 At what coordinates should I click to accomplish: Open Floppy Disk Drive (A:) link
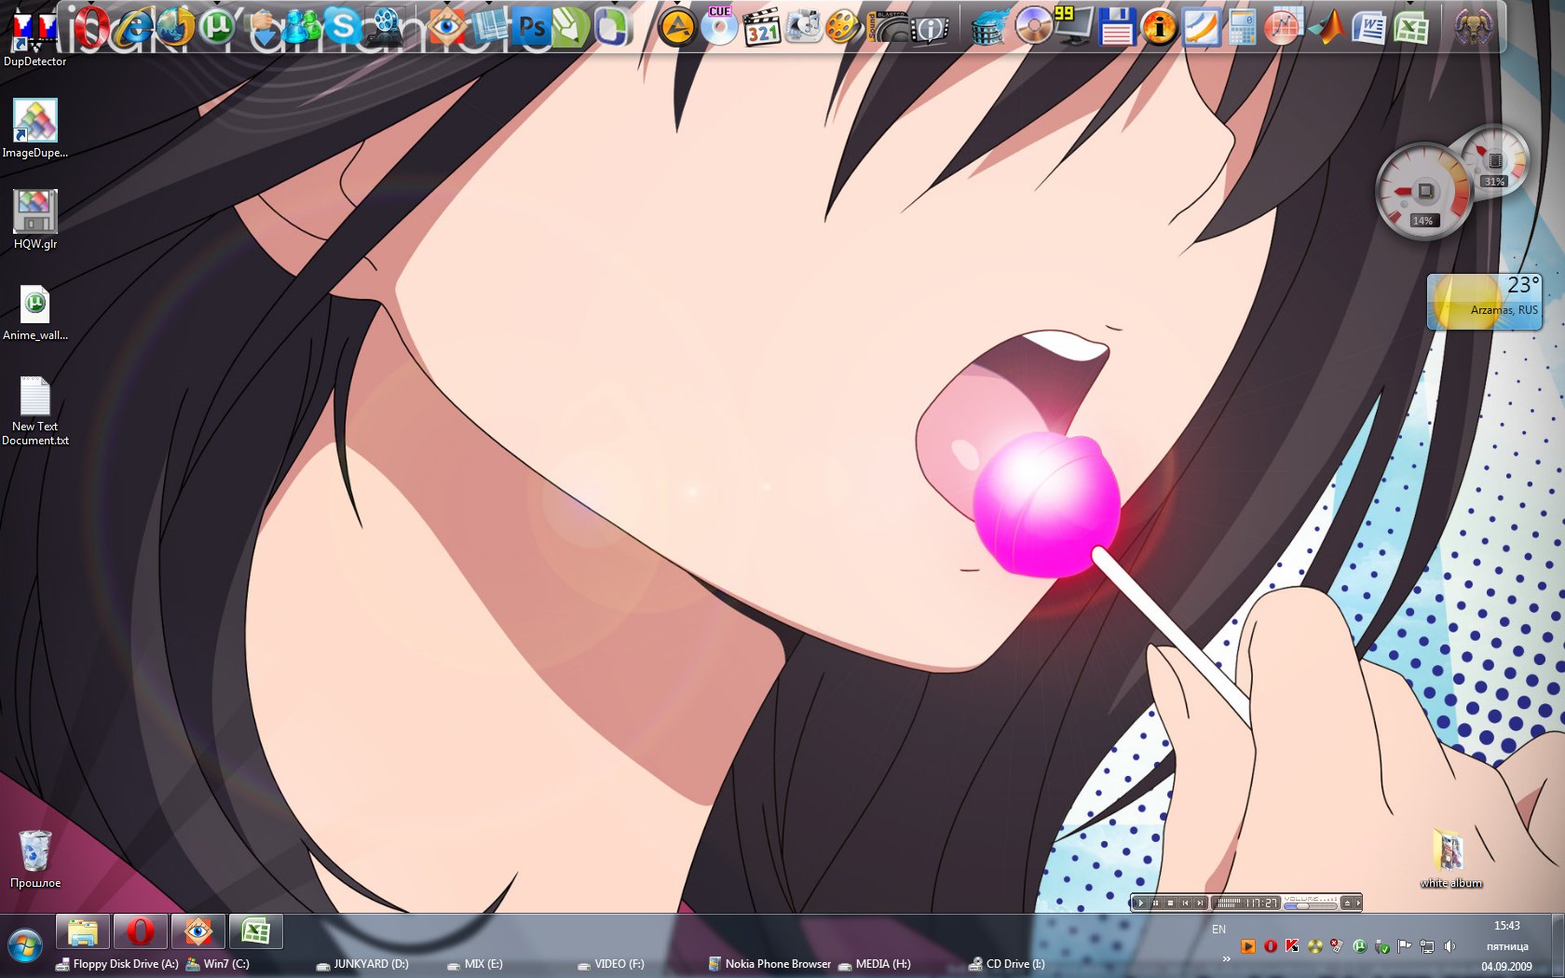(117, 964)
